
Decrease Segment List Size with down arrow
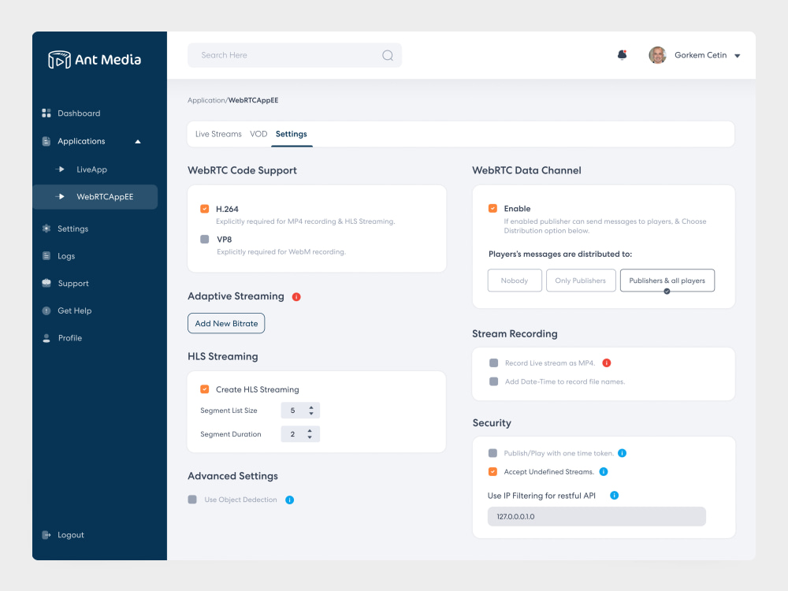click(x=311, y=414)
